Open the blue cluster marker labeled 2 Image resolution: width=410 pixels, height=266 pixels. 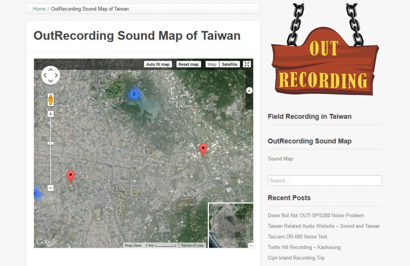point(134,93)
